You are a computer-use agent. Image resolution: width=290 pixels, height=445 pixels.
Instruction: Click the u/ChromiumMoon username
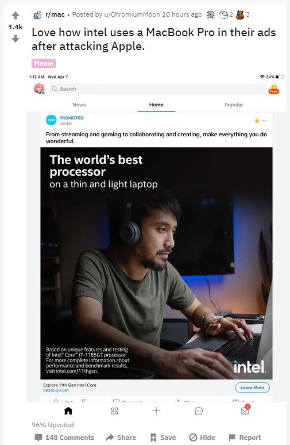click(132, 14)
